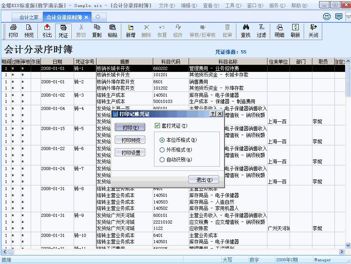Select the 外币格式 radio button
Image resolution: width=351 pixels, height=264 pixels.
[x=162, y=150]
